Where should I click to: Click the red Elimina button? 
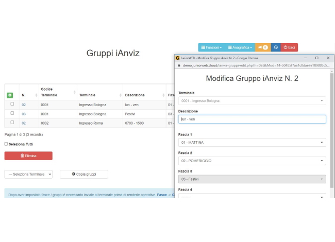pyautogui.click(x=28, y=156)
